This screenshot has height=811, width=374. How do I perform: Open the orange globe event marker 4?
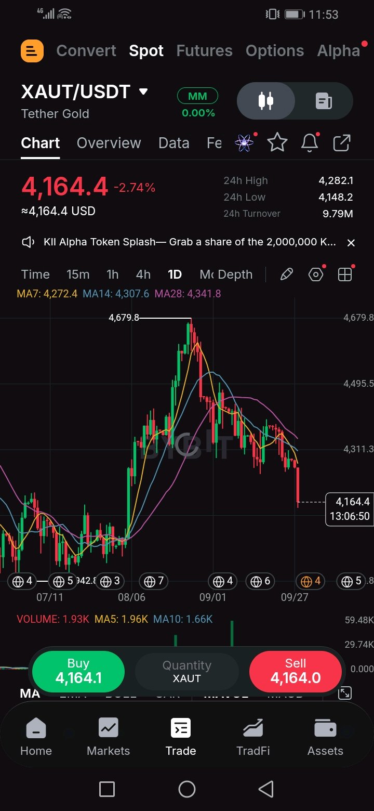(x=310, y=581)
